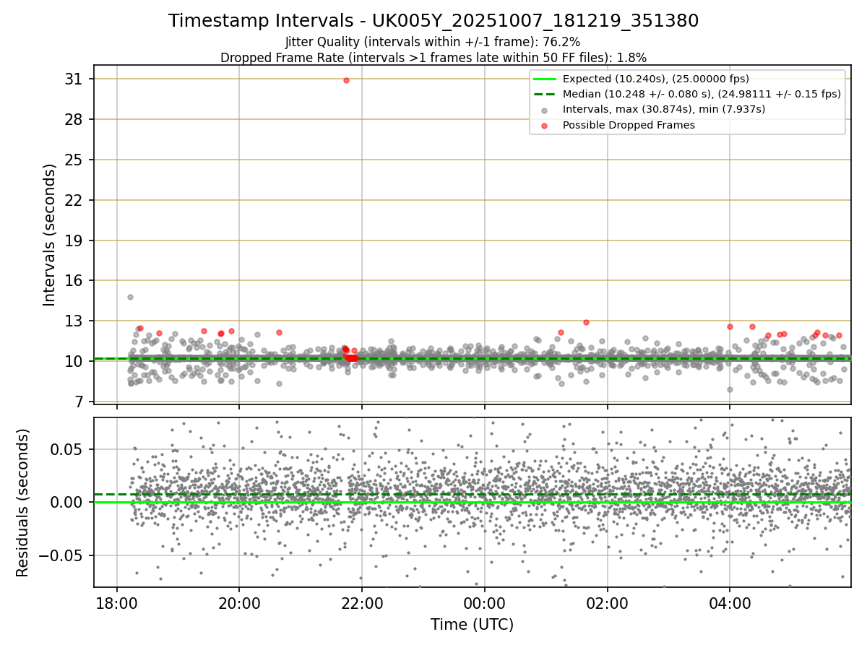Image resolution: width=867 pixels, height=650 pixels.
Task: Select the grey point near 14.7 seconds after 18:00
Action: [130, 297]
